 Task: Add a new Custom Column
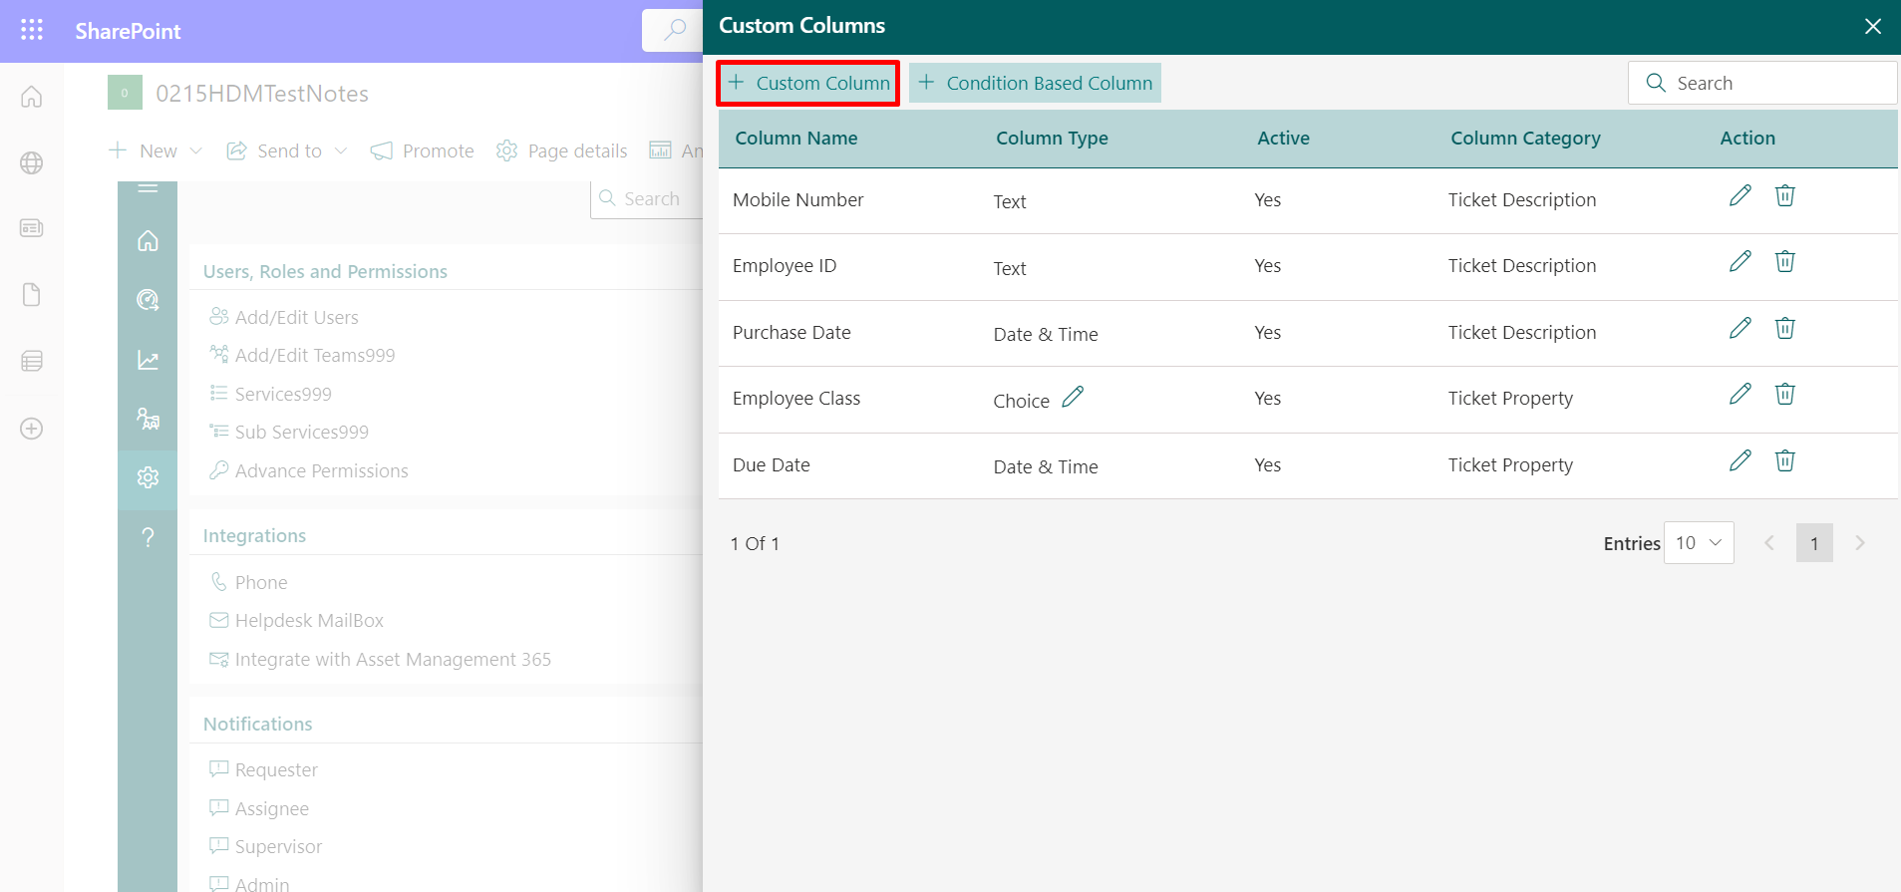point(808,83)
